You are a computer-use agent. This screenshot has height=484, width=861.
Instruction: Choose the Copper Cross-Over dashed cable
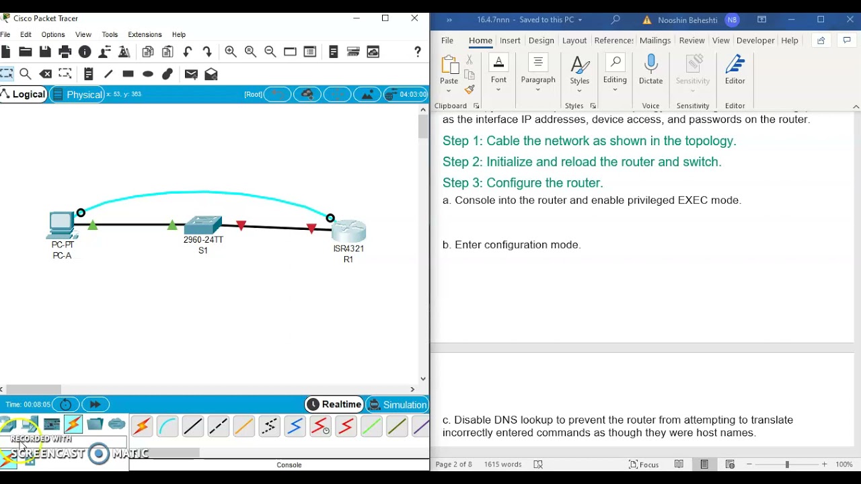pyautogui.click(x=219, y=426)
